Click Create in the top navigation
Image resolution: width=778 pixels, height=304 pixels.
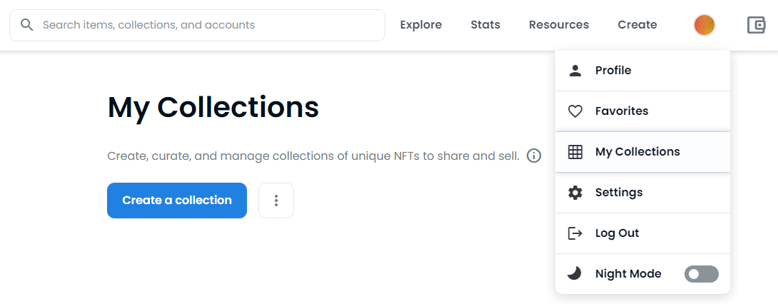pyautogui.click(x=637, y=25)
